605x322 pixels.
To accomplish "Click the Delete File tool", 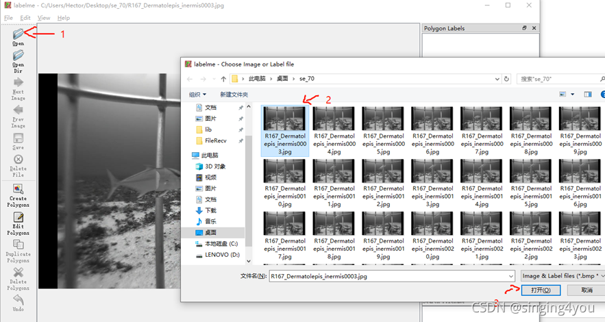I will 18,166.
